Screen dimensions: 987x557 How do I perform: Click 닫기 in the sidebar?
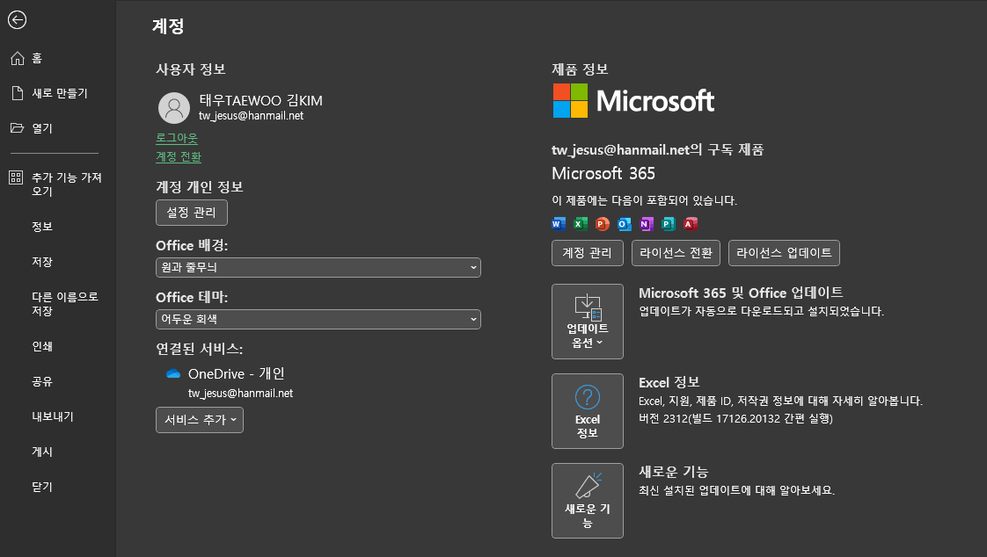pyautogui.click(x=42, y=488)
